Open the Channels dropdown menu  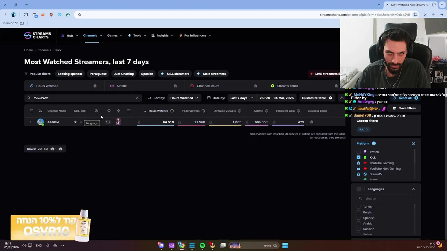93,36
